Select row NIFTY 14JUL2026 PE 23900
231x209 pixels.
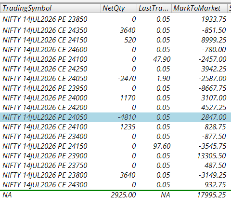(x=115, y=156)
